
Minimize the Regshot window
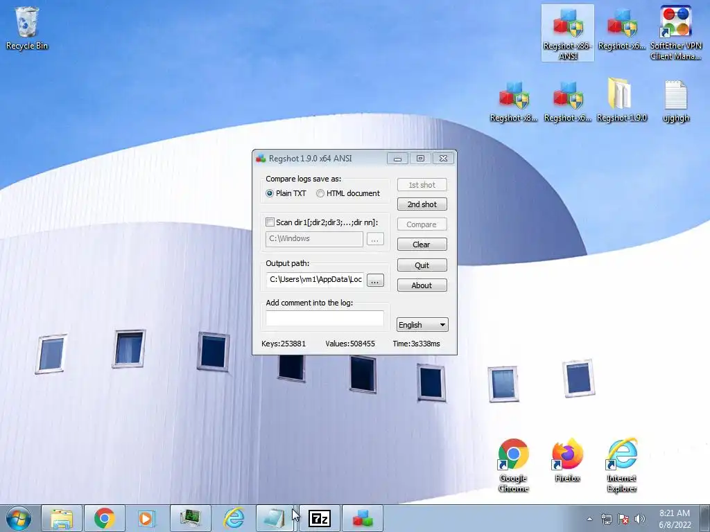coord(397,159)
